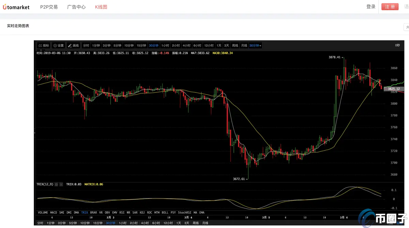Image resolution: width=409 pixels, height=228 pixels.
Task: Open chart 设置 gear settings
Action: point(58,45)
